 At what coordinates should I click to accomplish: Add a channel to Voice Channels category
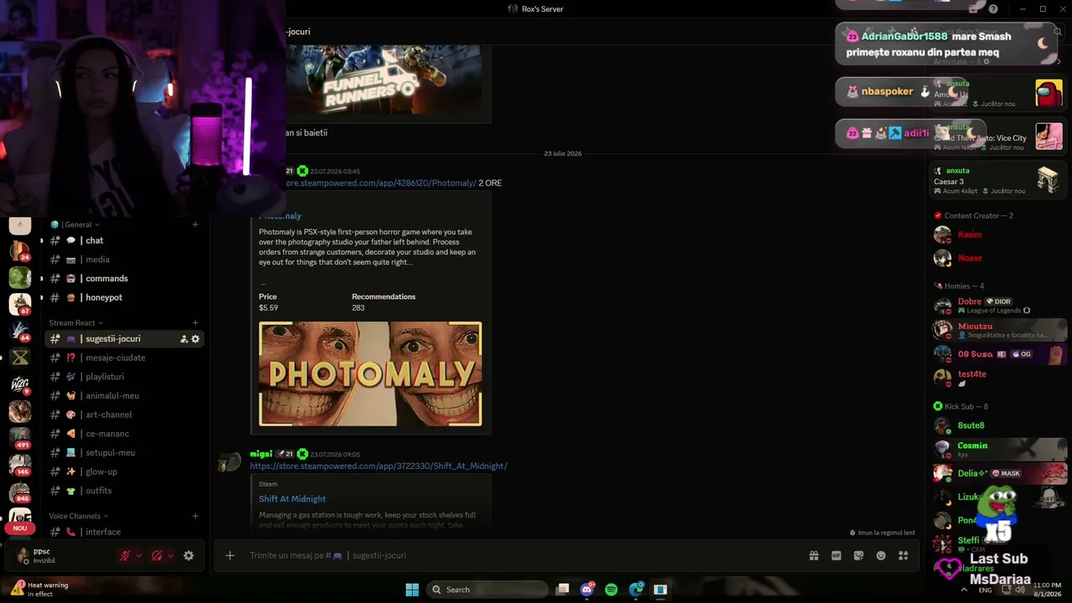point(195,516)
